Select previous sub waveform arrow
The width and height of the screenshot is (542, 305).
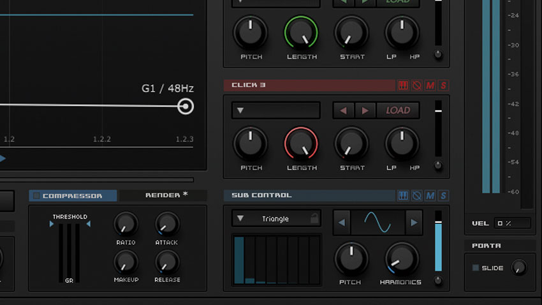[342, 223]
